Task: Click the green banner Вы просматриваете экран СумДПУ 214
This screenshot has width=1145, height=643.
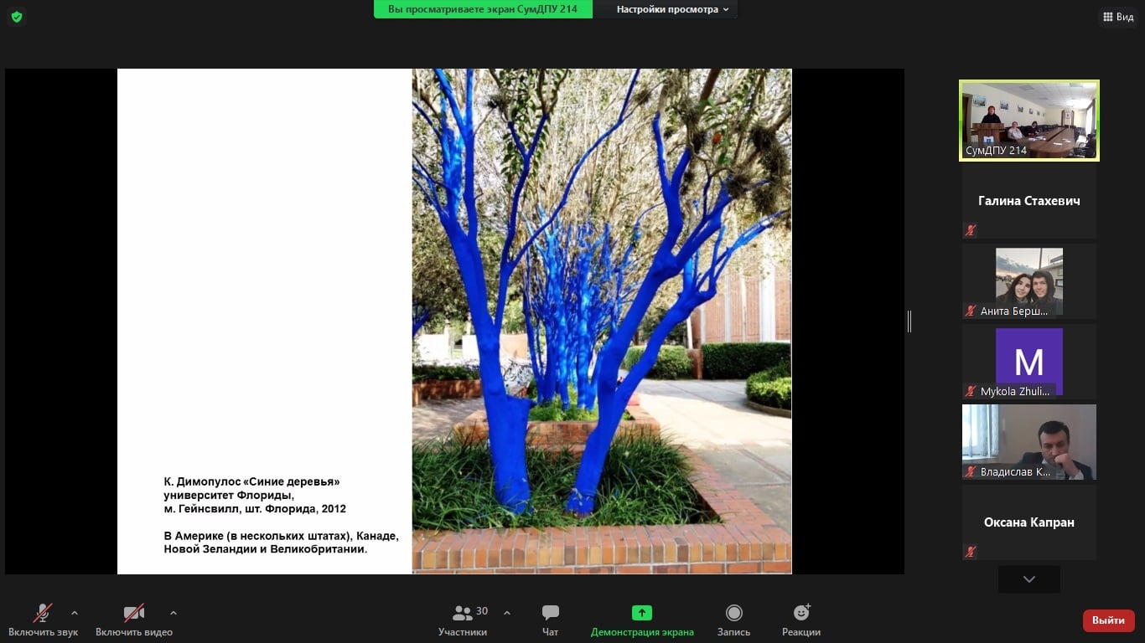Action: pyautogui.click(x=483, y=9)
